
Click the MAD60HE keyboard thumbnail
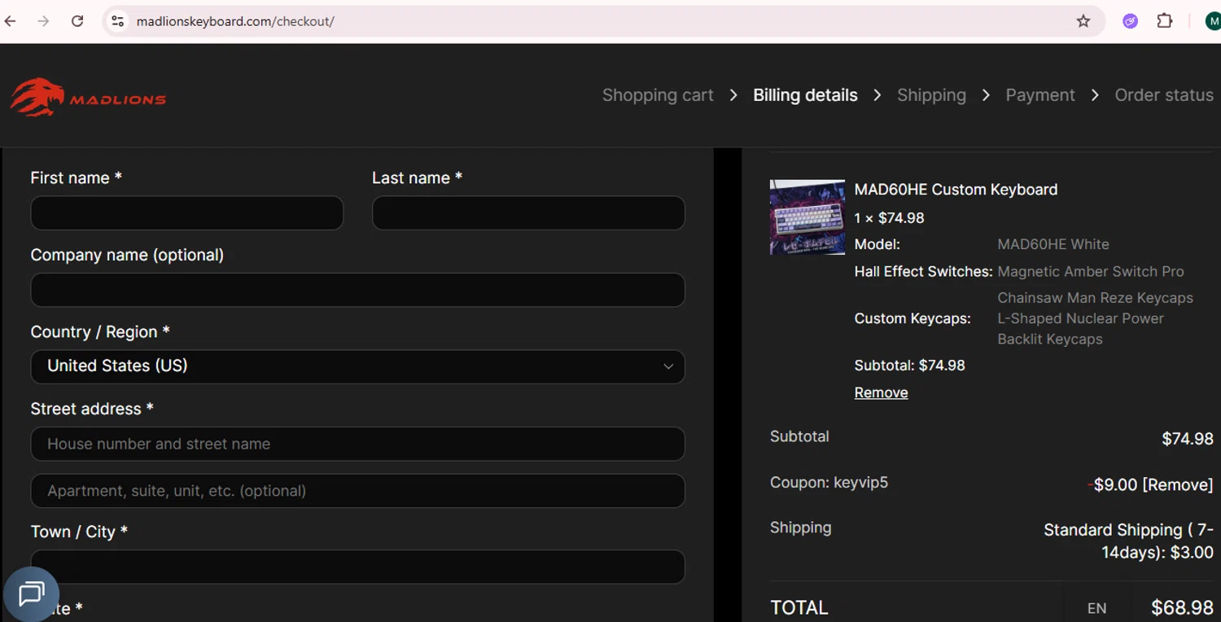tap(807, 217)
